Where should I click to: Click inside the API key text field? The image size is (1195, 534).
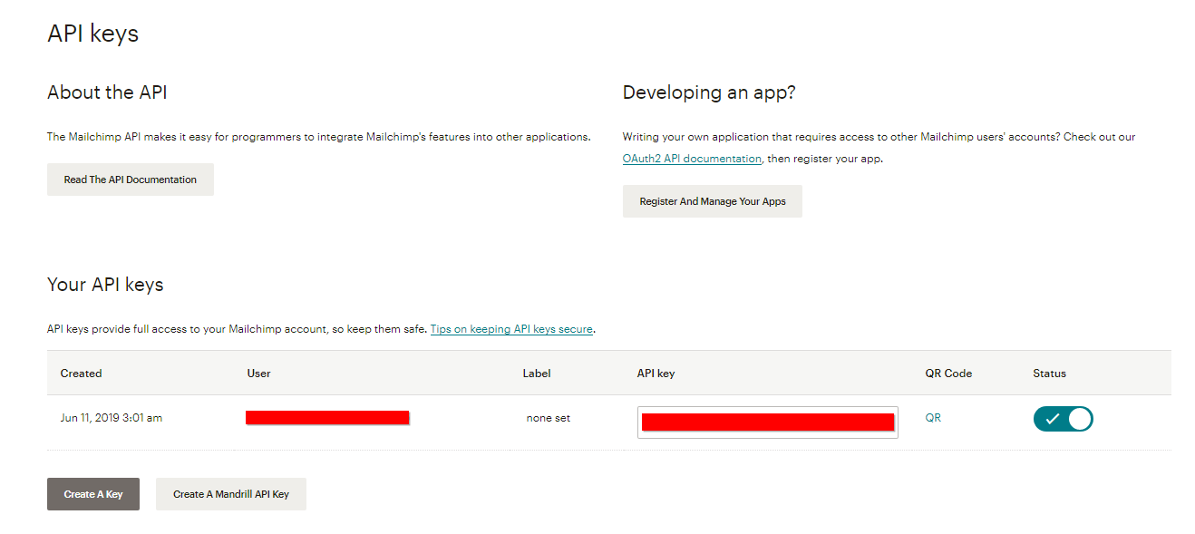[x=768, y=422]
